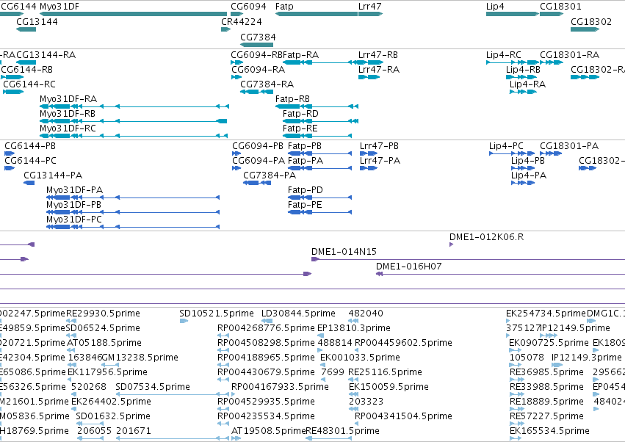Click protein Lrr47-PB

tap(369, 153)
